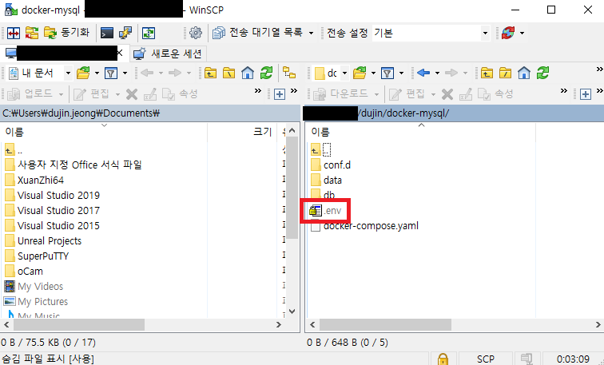This screenshot has width=604, height=365.
Task: Open preferences gear icon
Action: tap(196, 33)
